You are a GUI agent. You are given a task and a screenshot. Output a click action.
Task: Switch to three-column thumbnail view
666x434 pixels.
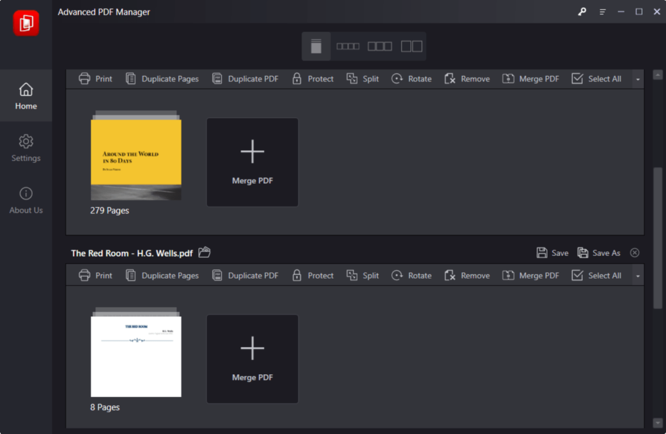(380, 46)
